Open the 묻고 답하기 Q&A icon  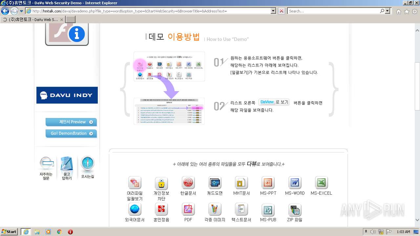pyautogui.click(x=67, y=168)
